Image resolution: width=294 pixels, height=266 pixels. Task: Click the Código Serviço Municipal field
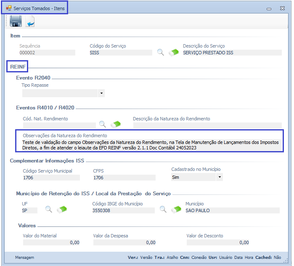[51, 178]
